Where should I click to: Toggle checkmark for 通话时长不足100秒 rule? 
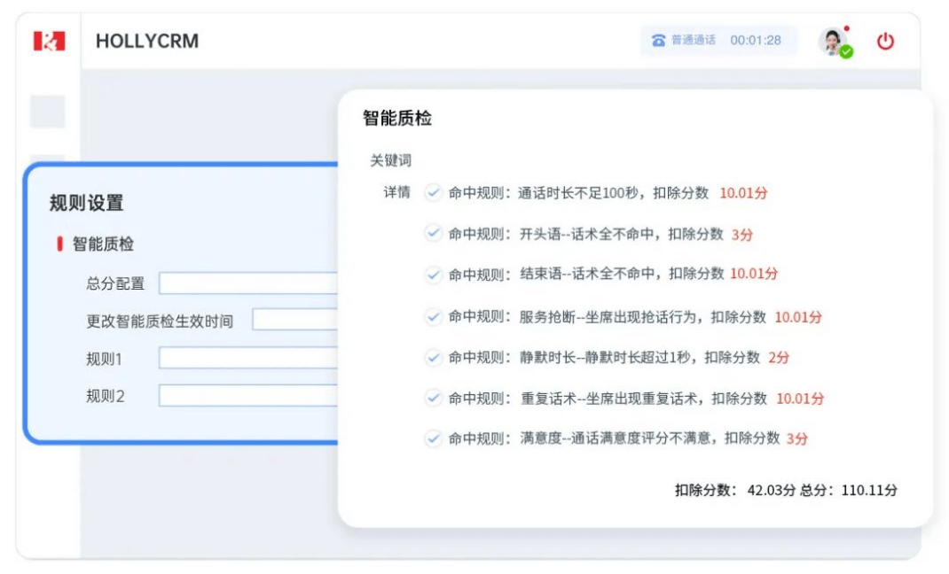[x=433, y=193]
